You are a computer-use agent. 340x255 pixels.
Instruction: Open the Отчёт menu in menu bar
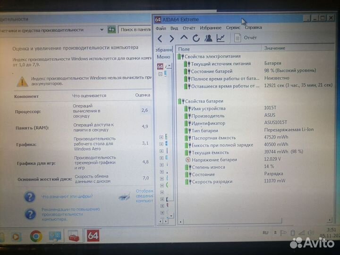[x=189, y=28]
